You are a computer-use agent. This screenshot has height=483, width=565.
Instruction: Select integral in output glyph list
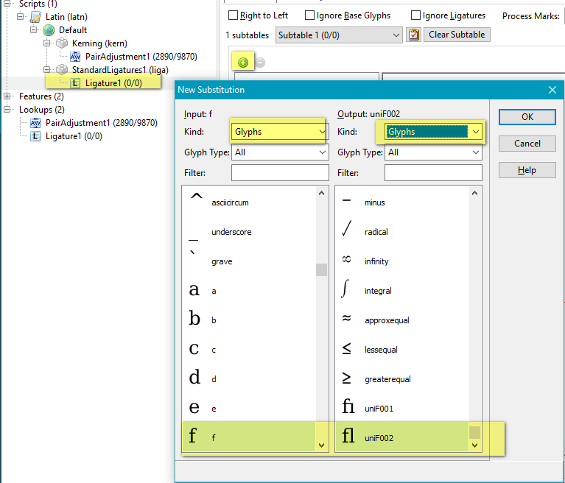(402, 291)
